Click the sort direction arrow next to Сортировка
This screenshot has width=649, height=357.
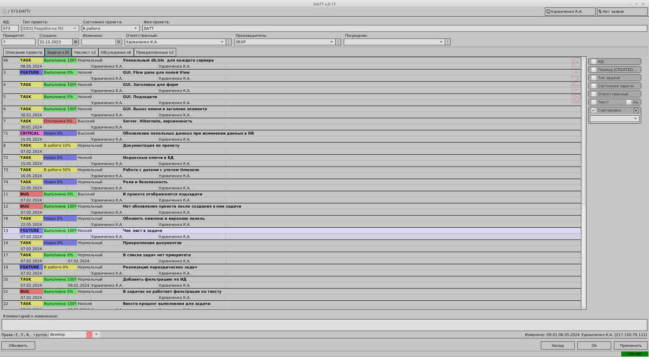(x=636, y=110)
